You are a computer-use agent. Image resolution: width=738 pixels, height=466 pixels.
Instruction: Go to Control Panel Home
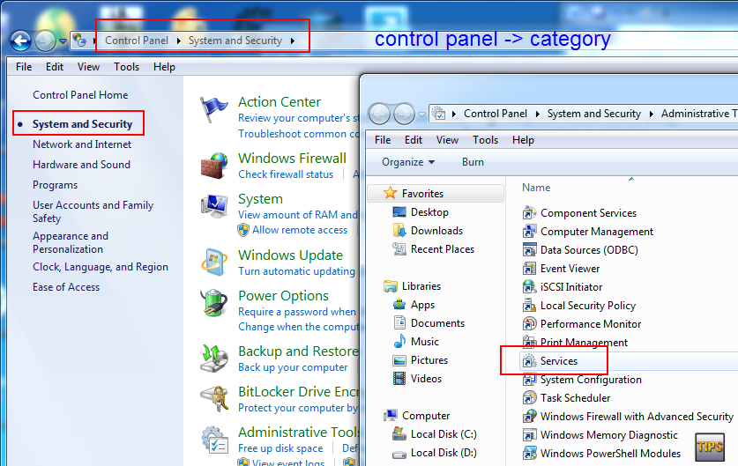click(80, 95)
